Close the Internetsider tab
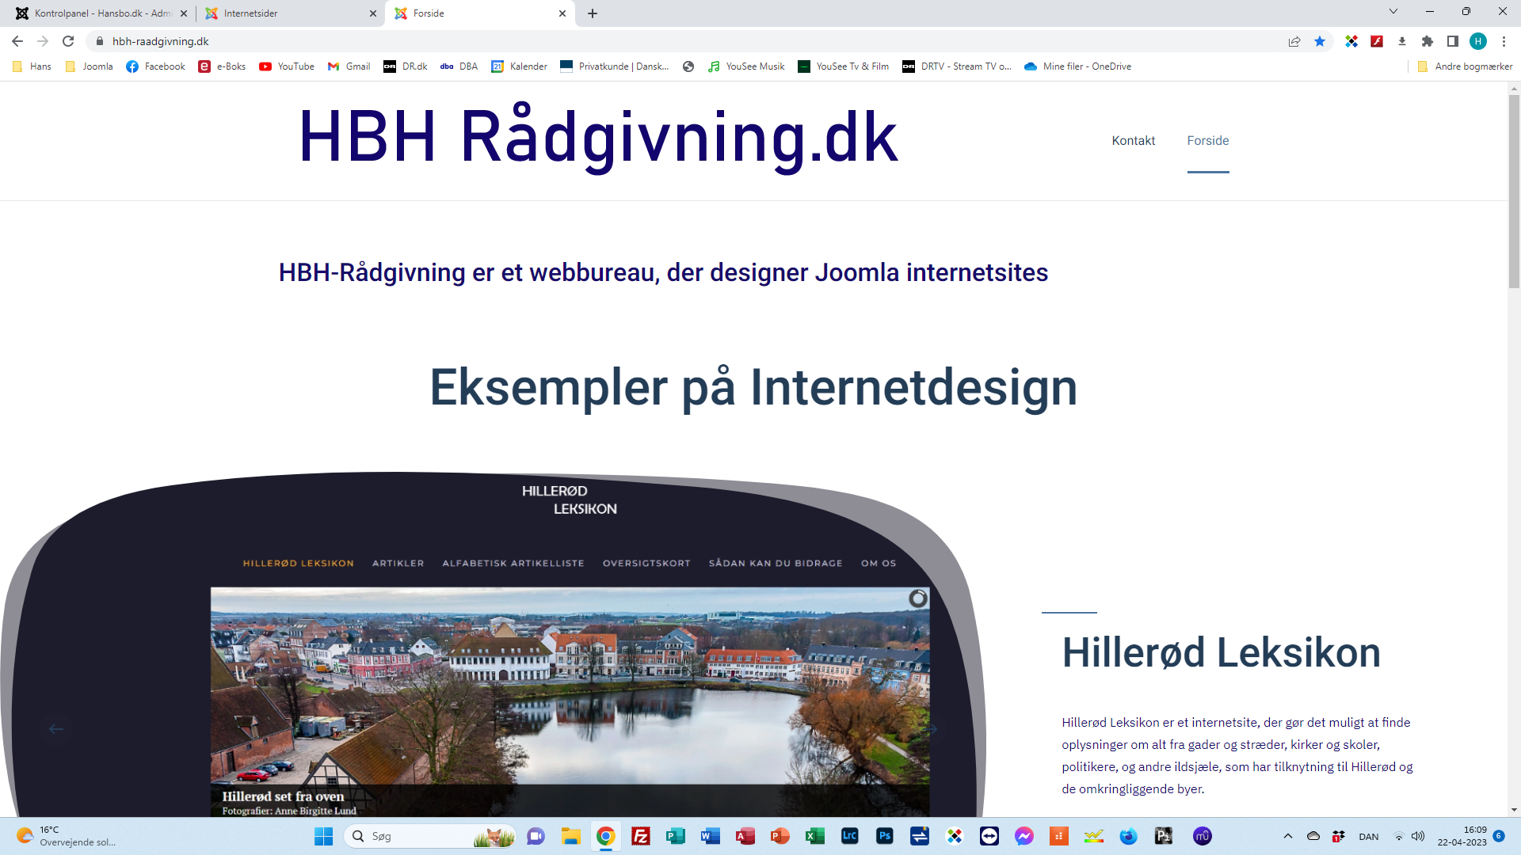This screenshot has height=855, width=1521. (373, 13)
